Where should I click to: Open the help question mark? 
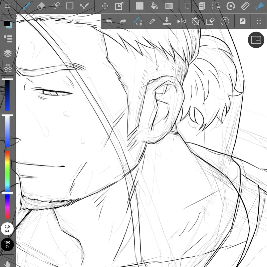point(225,21)
